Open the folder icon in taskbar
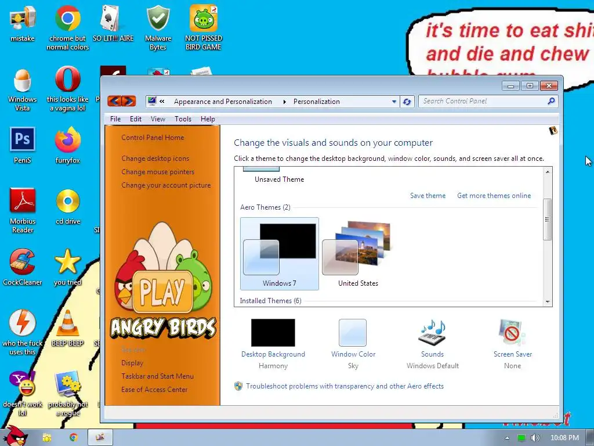 pos(46,438)
